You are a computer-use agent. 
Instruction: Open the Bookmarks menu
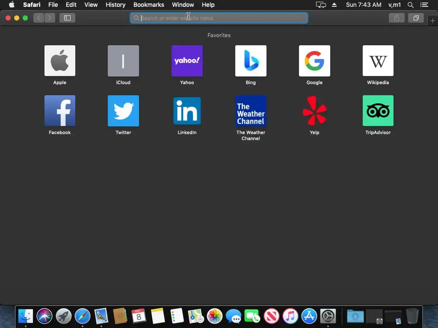click(x=148, y=5)
